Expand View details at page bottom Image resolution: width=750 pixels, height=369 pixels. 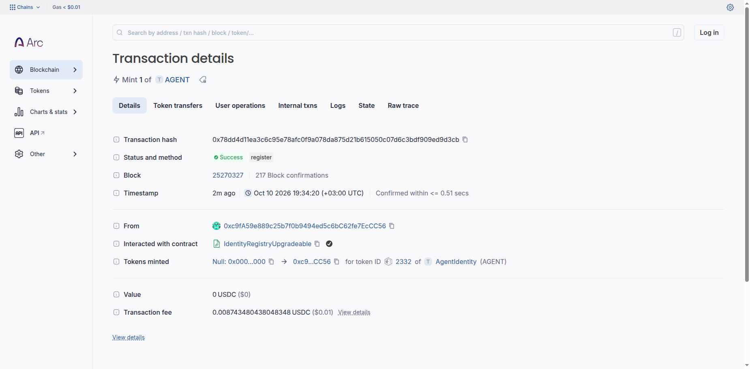coord(129,337)
